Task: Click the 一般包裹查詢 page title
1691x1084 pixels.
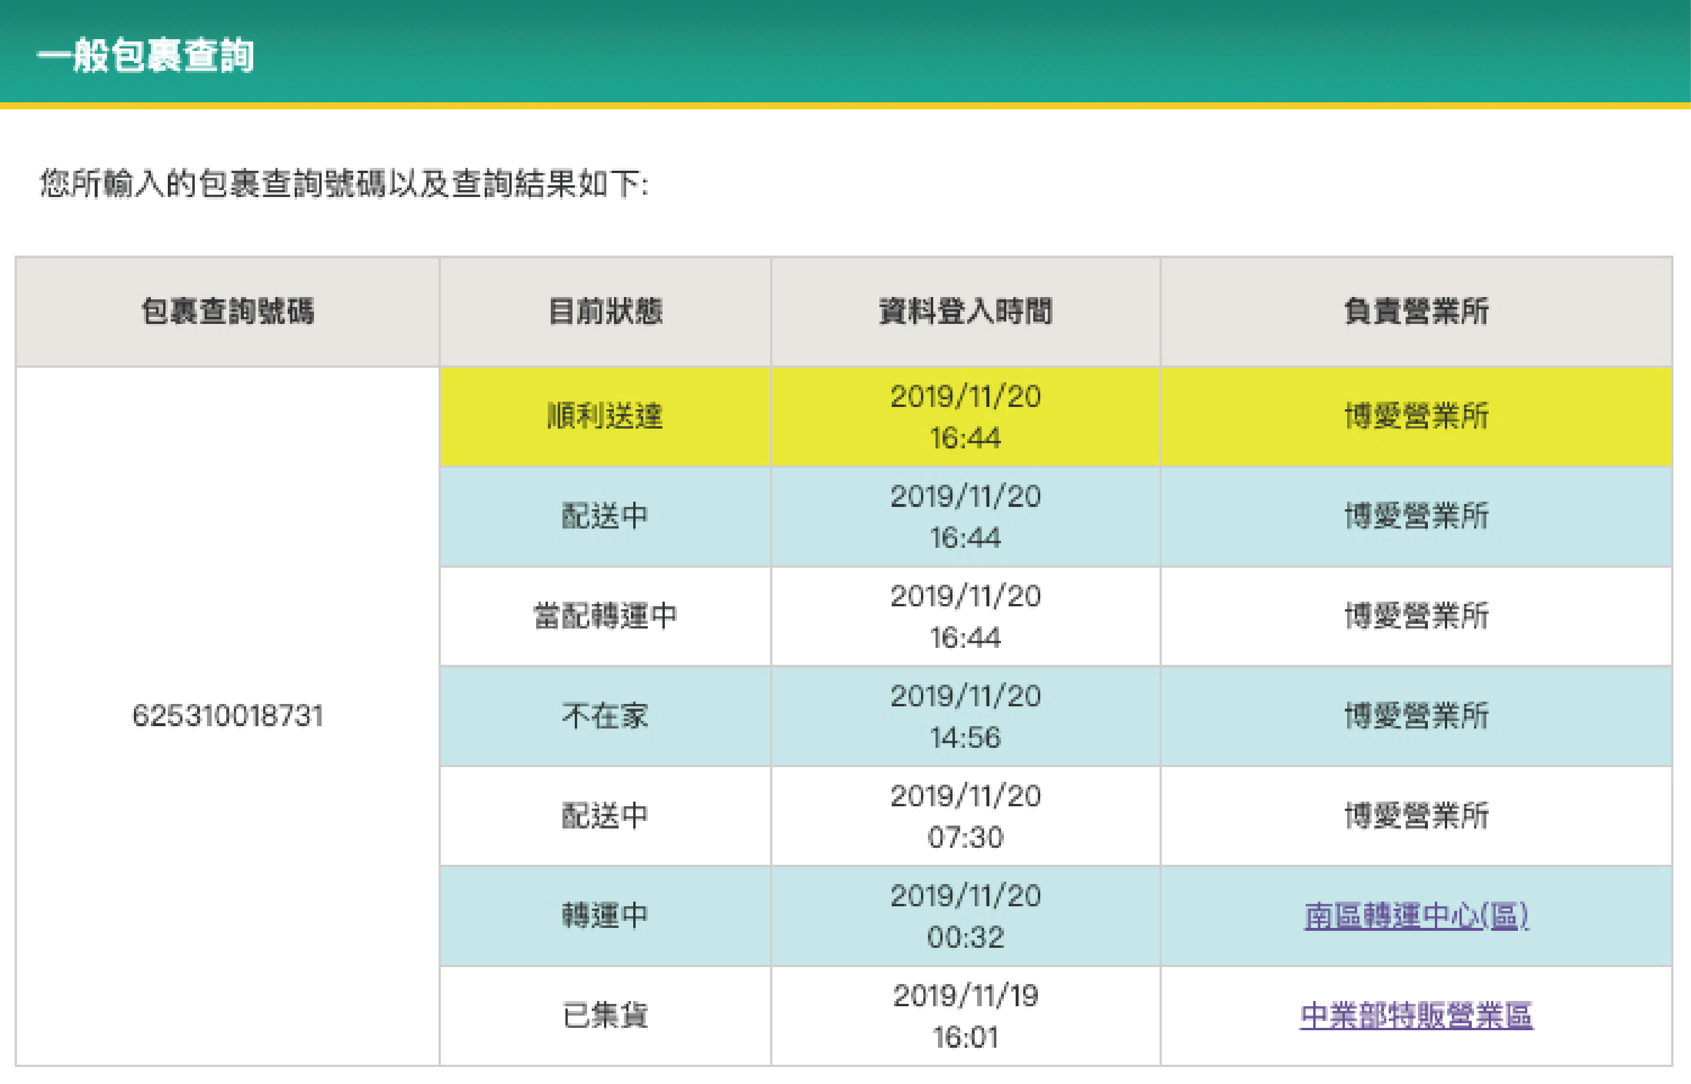Action: point(145,55)
